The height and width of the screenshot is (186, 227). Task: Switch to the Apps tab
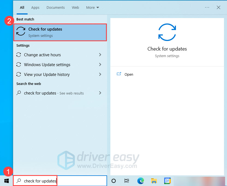(35, 8)
